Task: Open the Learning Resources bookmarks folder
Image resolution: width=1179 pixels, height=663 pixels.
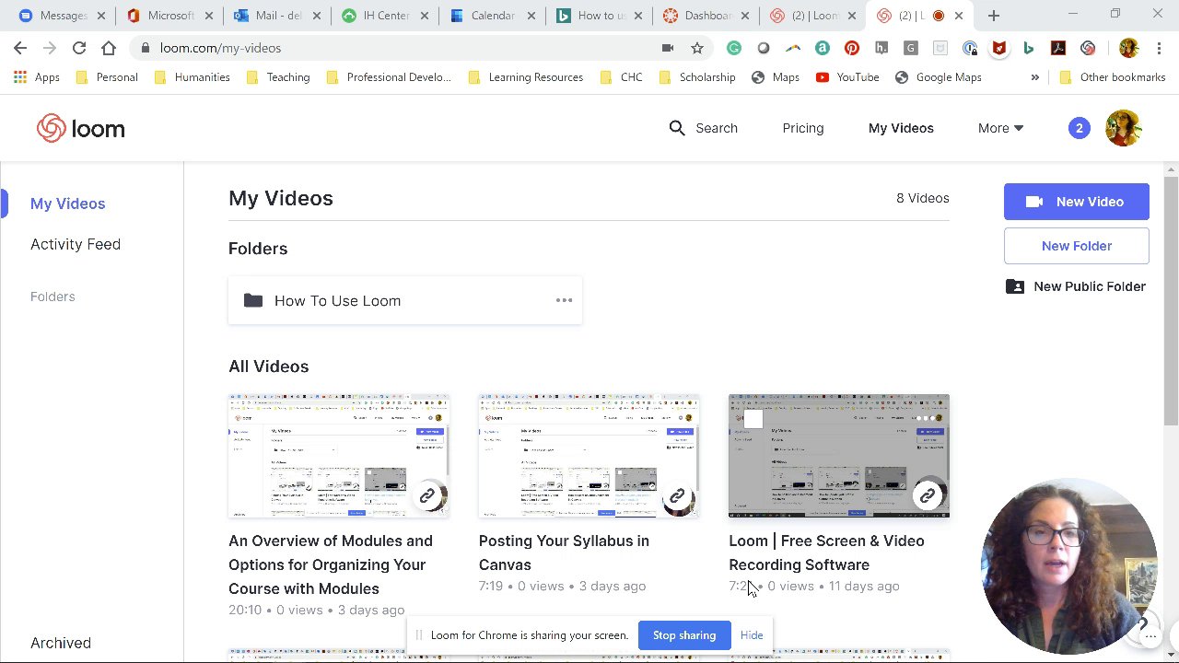Action: click(525, 77)
